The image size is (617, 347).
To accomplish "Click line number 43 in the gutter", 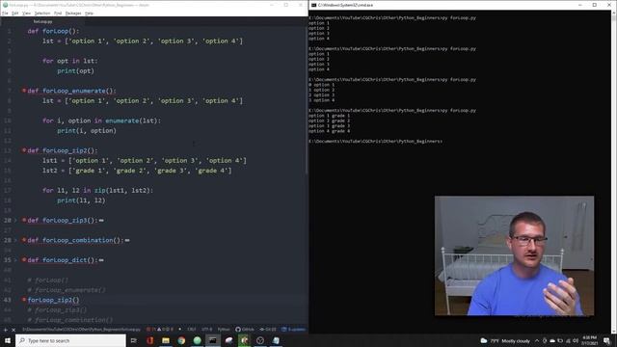I will point(8,300).
